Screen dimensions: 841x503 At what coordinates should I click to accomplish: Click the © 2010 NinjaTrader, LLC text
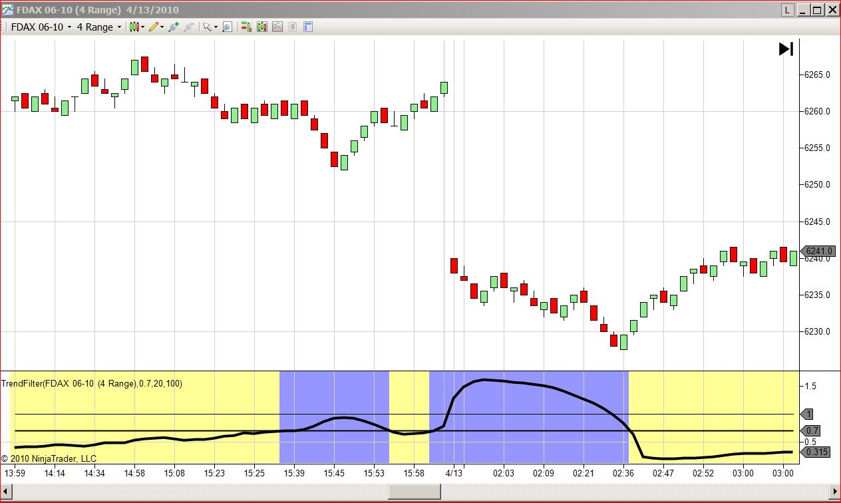tap(49, 458)
